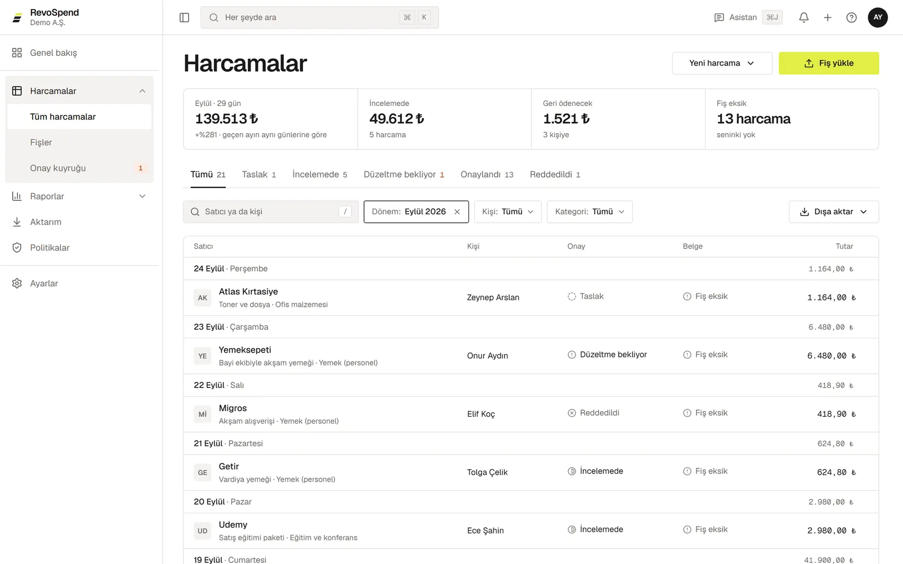Open the notifications bell

804,17
